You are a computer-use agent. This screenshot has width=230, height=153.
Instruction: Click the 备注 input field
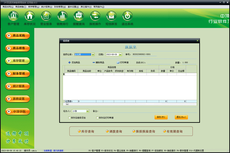(148, 111)
